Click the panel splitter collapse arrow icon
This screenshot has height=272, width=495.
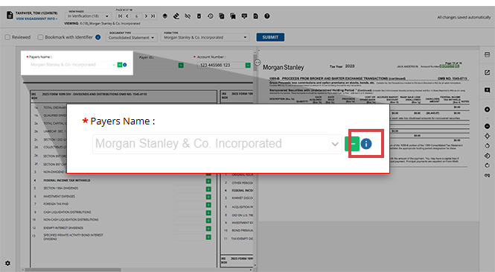tap(258, 63)
